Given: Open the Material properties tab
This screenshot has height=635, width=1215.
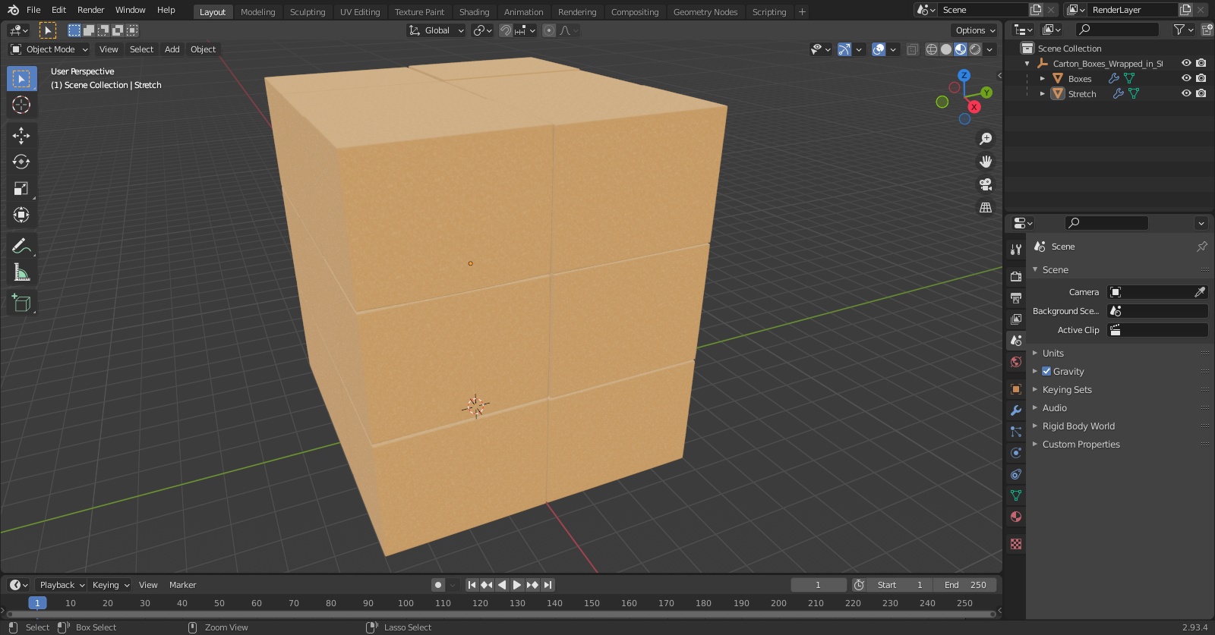Looking at the screenshot, I should pyautogui.click(x=1015, y=517).
